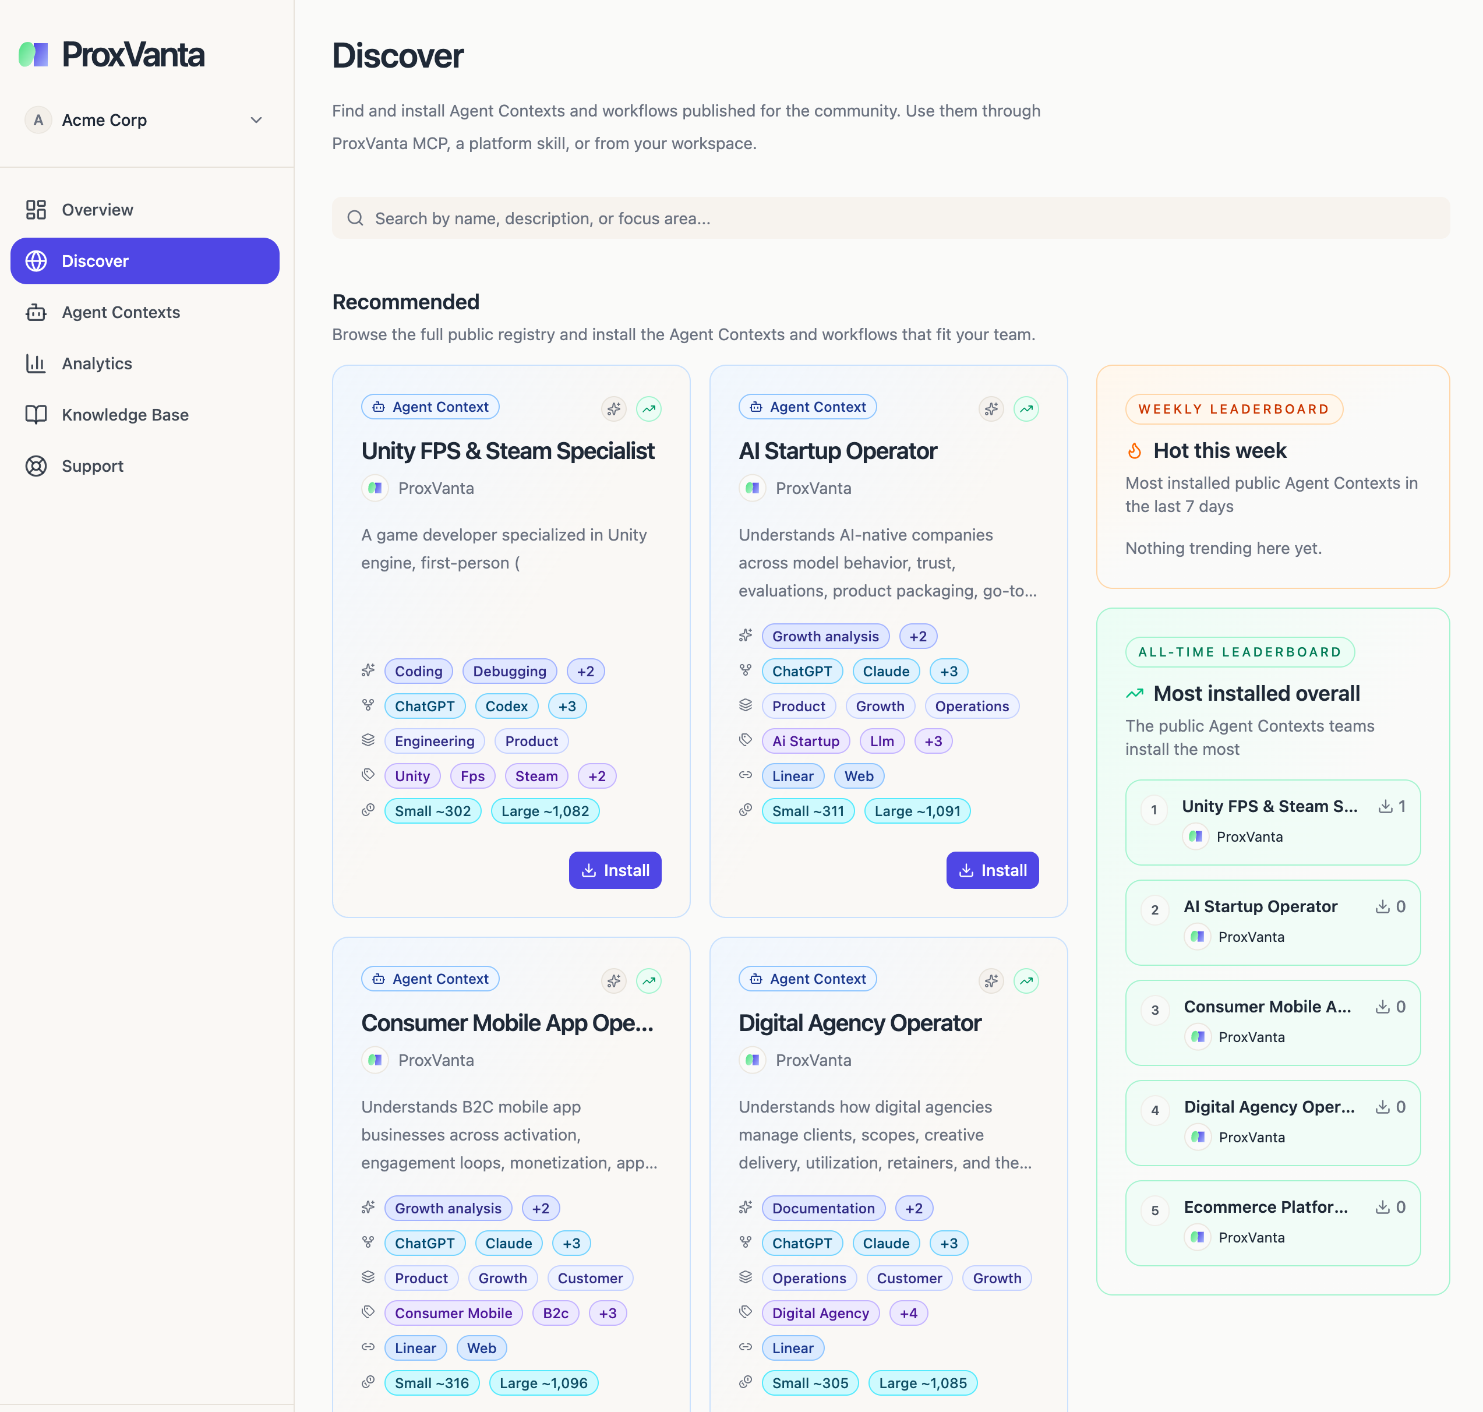Open leaderboard entry Ecommerce Platfor...
This screenshot has width=1483, height=1412.
1273,1223
